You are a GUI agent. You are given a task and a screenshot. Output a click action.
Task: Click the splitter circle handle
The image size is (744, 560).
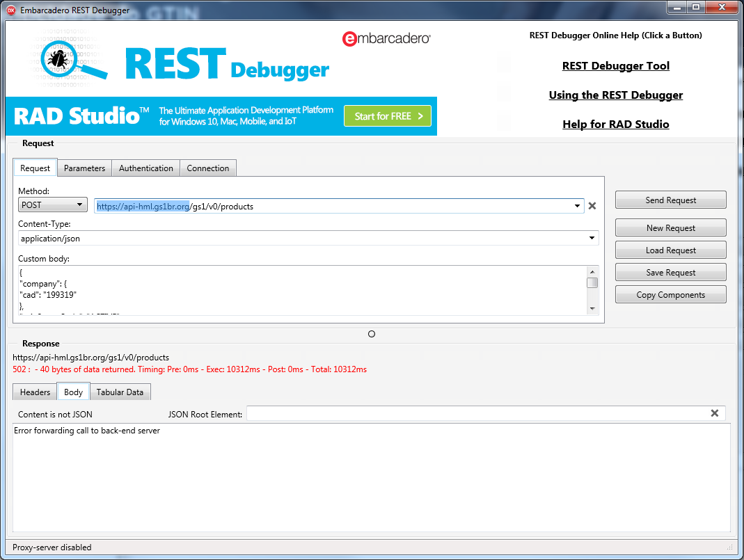pos(372,334)
